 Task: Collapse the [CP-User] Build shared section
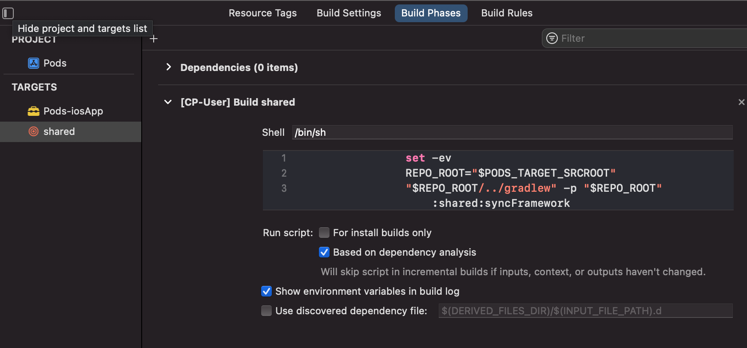168,102
